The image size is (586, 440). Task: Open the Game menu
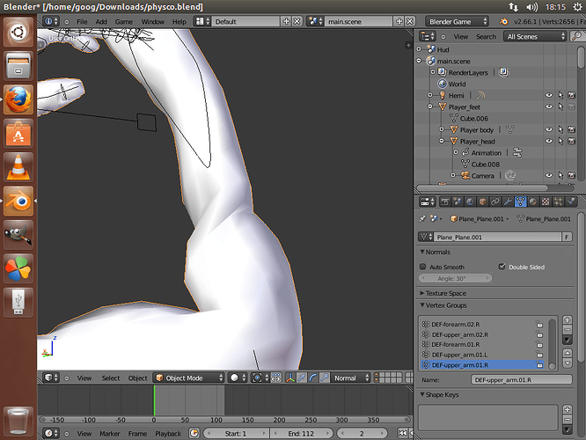click(124, 22)
